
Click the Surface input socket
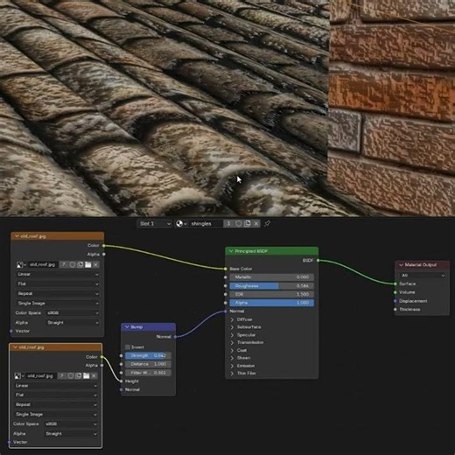point(395,283)
